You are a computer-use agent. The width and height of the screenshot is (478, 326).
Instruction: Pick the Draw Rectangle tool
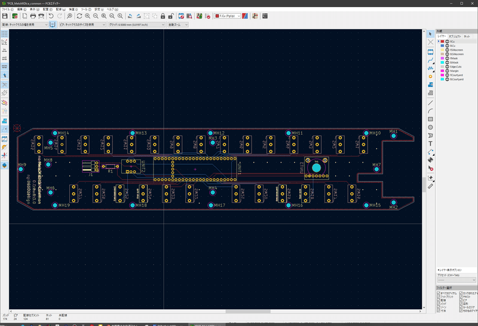430,119
